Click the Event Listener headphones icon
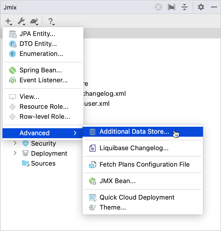 12,80
